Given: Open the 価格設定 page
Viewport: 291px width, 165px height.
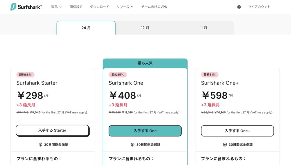Looking at the screenshot, I should click(x=76, y=7).
